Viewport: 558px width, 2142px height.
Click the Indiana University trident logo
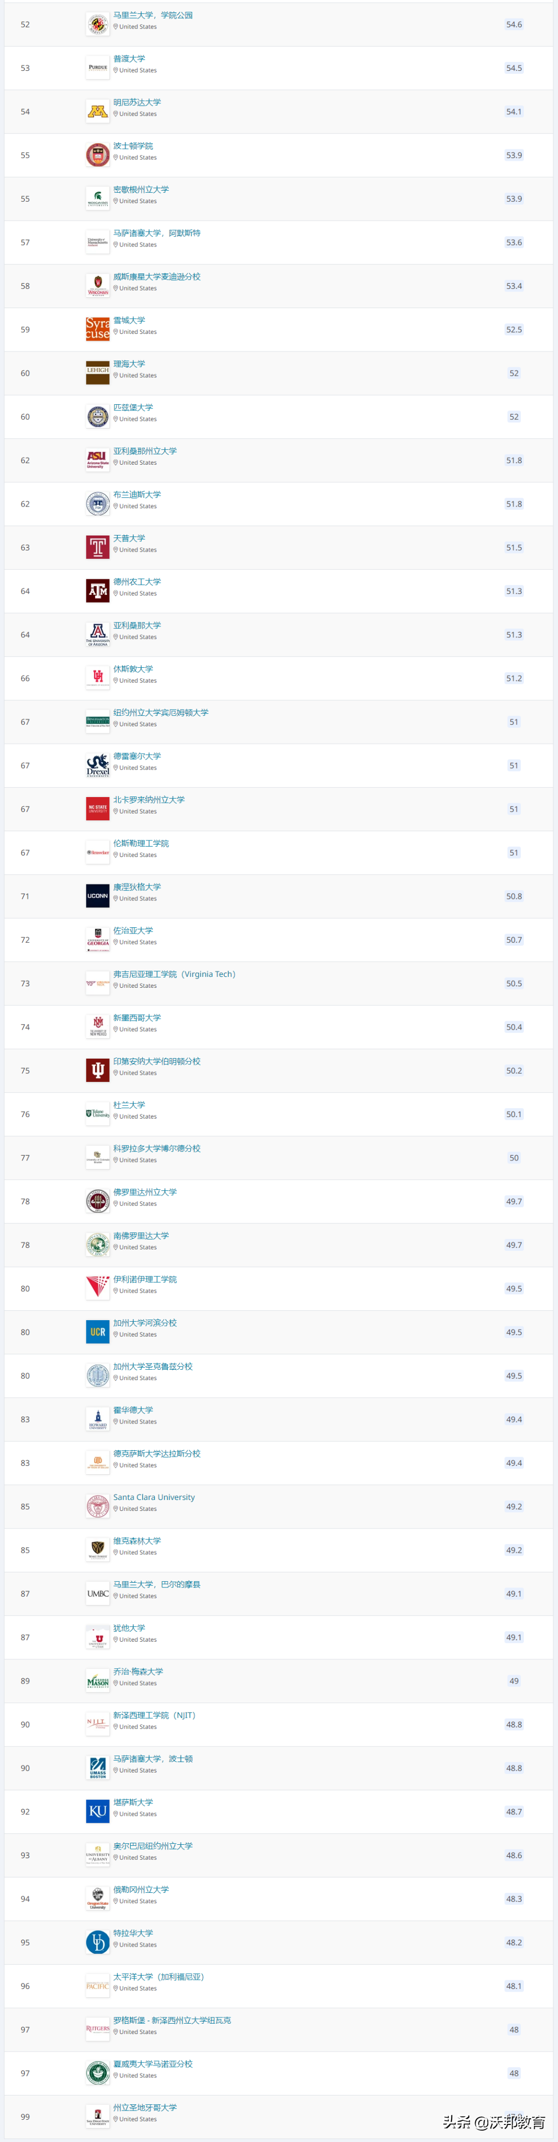pos(97,1070)
